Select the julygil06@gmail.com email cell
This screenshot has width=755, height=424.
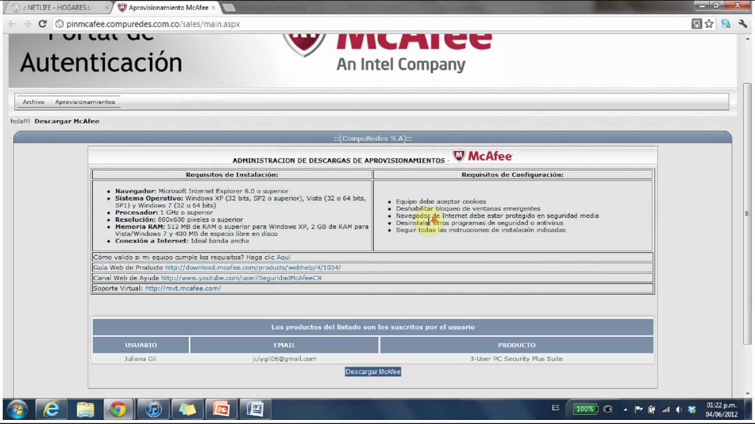[x=284, y=359]
